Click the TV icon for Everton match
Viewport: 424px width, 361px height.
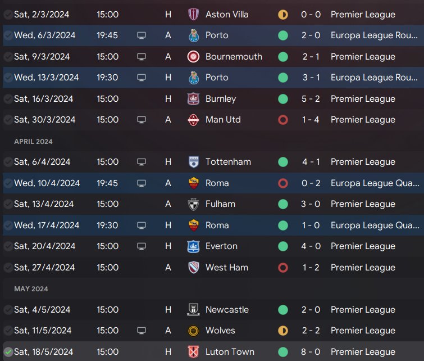pos(142,246)
